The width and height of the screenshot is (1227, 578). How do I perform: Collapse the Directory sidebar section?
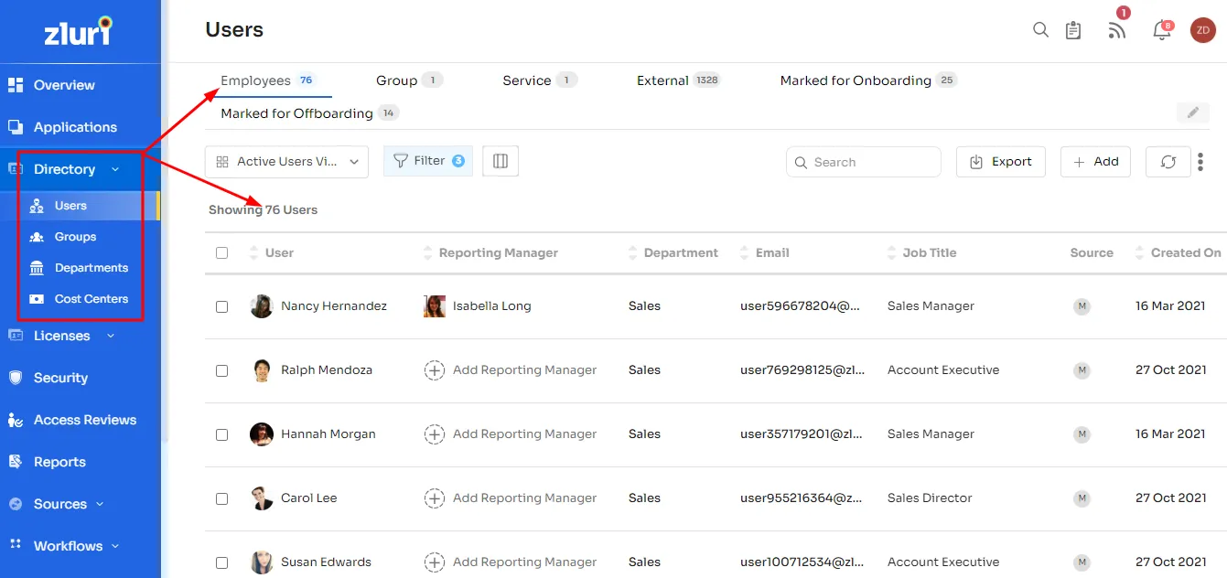pos(115,169)
